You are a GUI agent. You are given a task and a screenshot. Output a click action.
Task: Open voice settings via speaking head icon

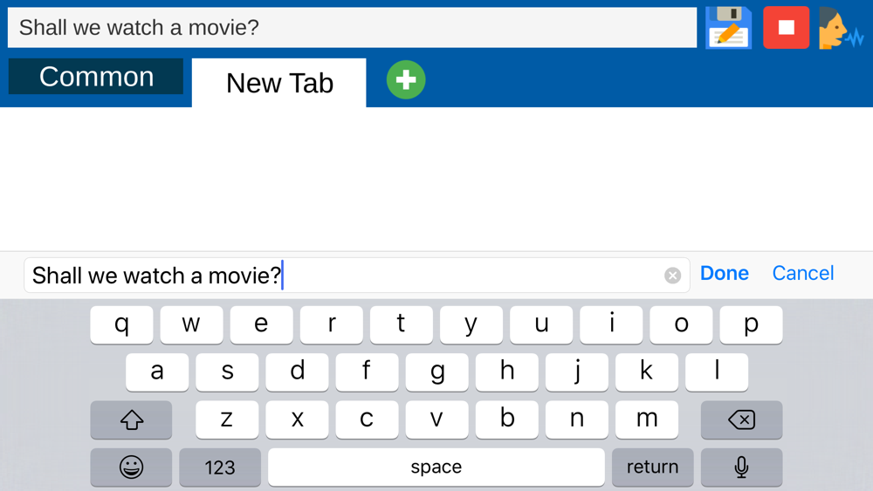coord(841,28)
